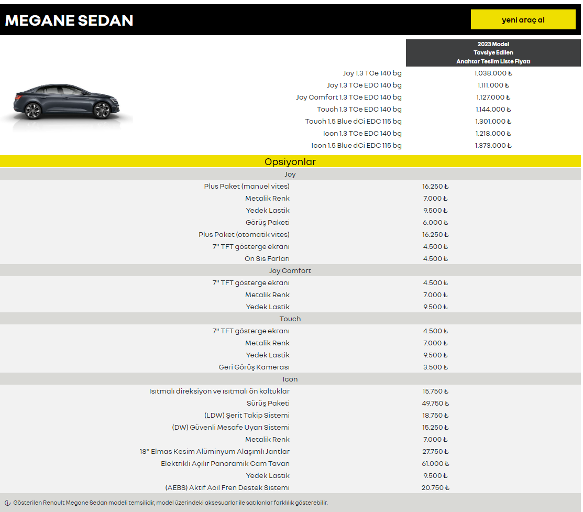Click the 'Touch' options group header
The image size is (583, 512).
tap(290, 319)
